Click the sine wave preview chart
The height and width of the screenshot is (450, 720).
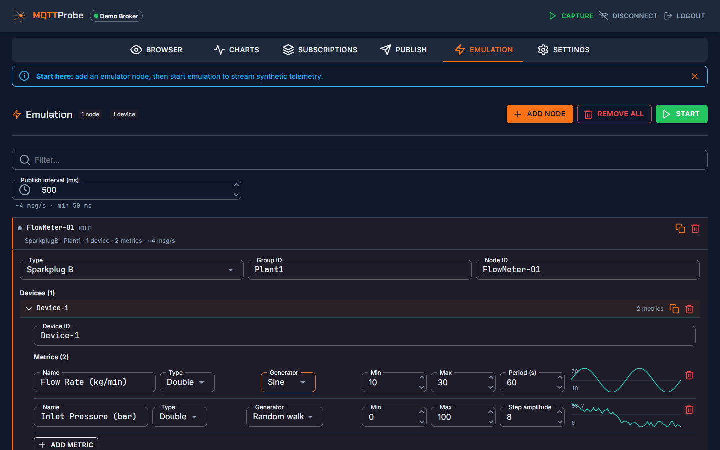click(626, 381)
